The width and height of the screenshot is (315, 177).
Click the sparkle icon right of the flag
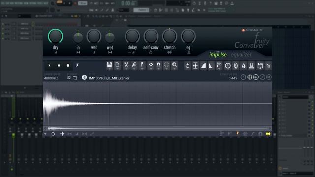[245, 134]
